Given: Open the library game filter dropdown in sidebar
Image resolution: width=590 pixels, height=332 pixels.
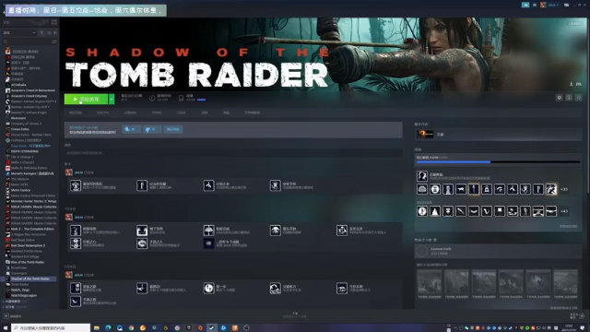Looking at the screenshot, I should pos(19,33).
